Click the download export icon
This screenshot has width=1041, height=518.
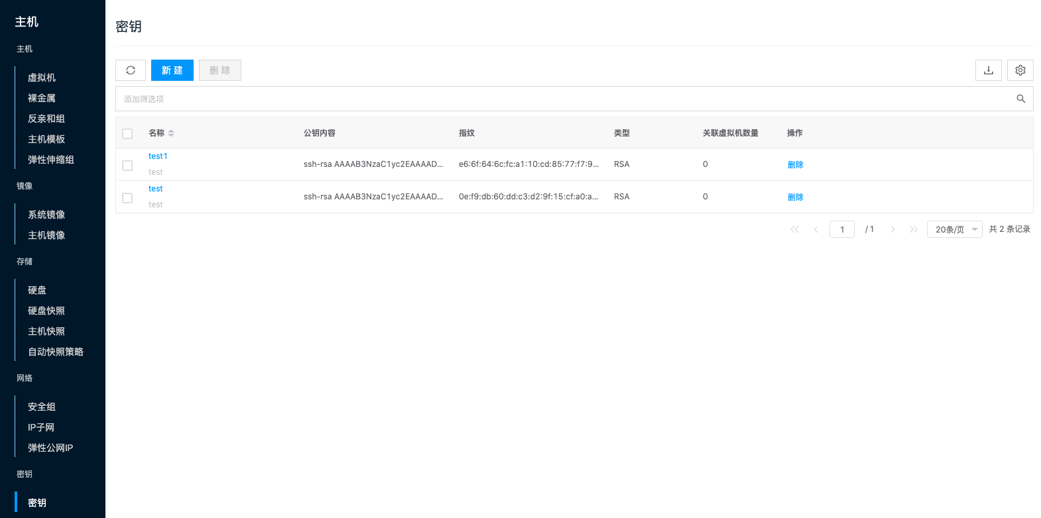[x=988, y=70]
